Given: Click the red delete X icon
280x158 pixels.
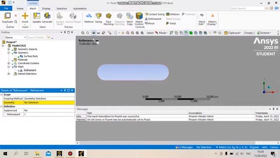Looking at the screenshot, I should [16, 16].
